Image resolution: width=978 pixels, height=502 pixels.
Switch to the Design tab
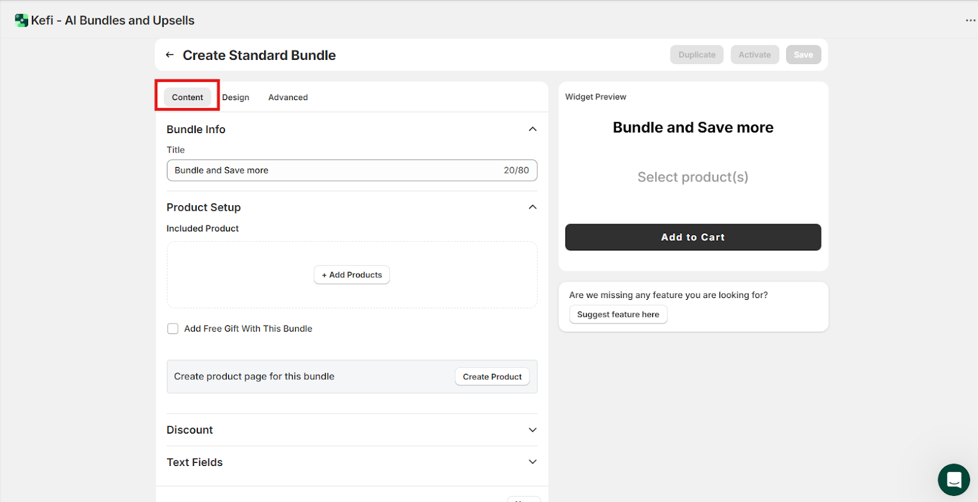coord(235,97)
